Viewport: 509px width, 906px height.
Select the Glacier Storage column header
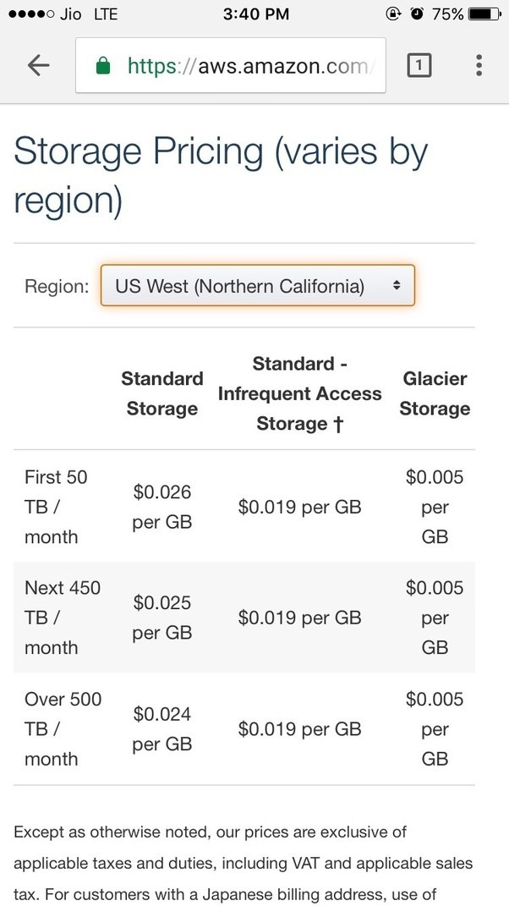(435, 393)
